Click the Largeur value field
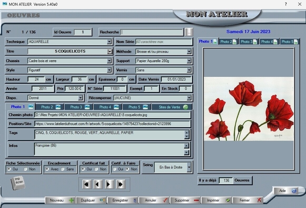 [x=80, y=79]
